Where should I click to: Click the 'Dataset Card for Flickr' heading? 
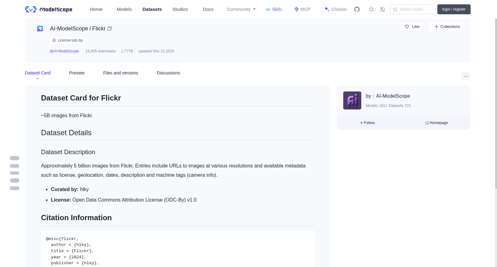[x=81, y=98]
